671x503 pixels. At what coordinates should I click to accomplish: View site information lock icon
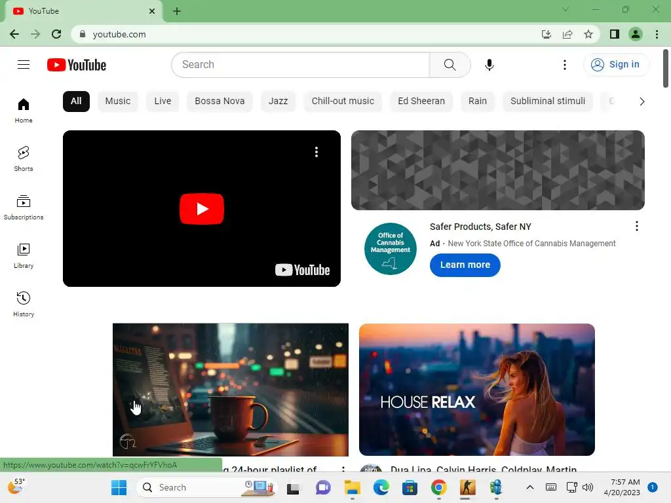pyautogui.click(x=83, y=34)
